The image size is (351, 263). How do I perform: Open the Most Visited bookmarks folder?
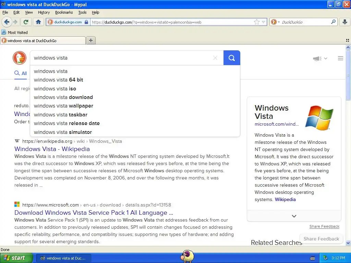click(x=14, y=33)
